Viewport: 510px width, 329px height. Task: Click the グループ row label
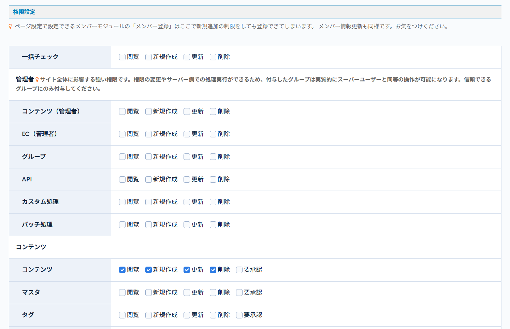click(x=34, y=157)
